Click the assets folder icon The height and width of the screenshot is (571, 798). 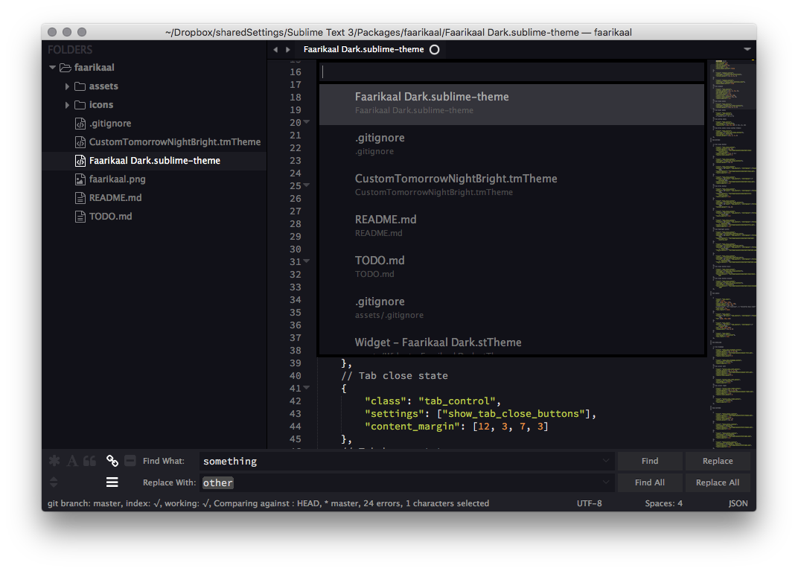80,86
